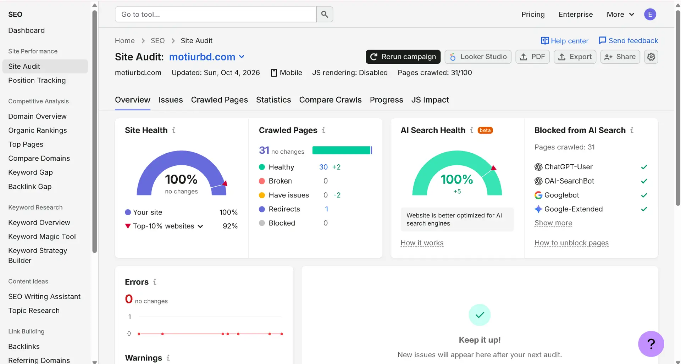Open the user profile avatar E
Screen dimensions: 681x364
[x=650, y=14]
